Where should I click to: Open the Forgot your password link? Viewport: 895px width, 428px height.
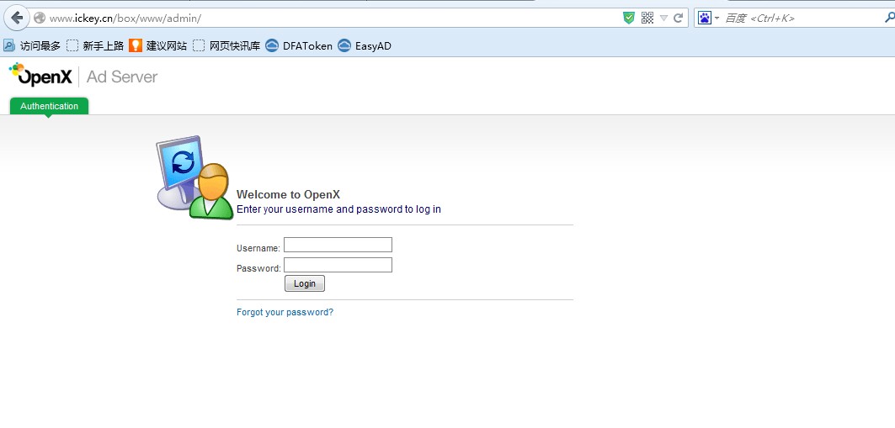click(x=285, y=312)
